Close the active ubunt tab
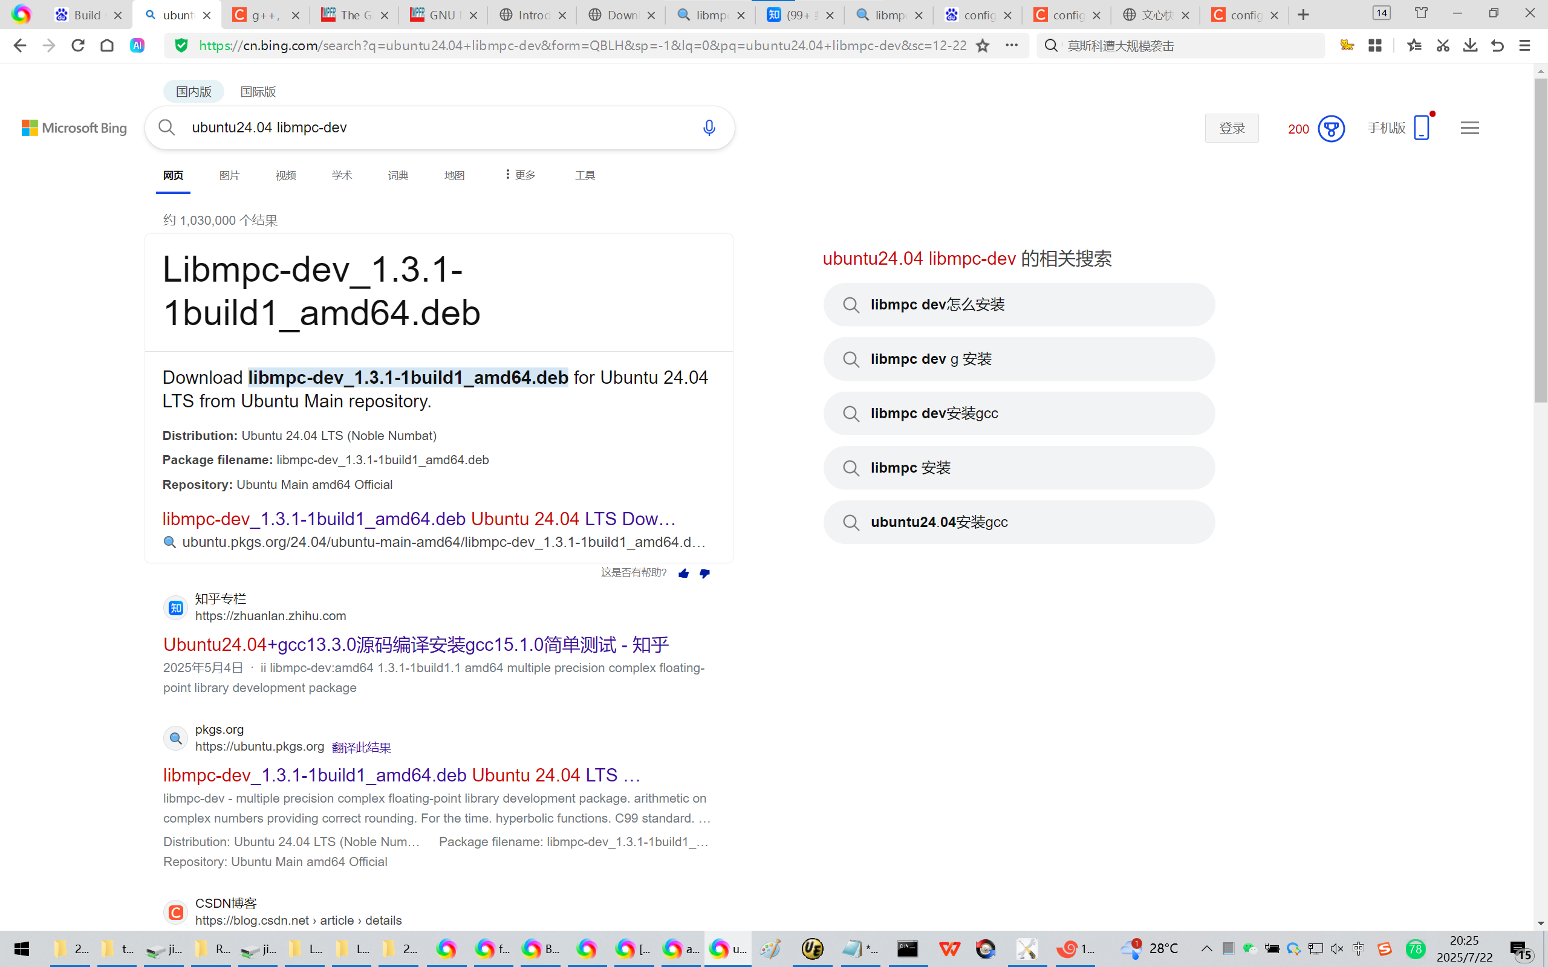 point(207,15)
